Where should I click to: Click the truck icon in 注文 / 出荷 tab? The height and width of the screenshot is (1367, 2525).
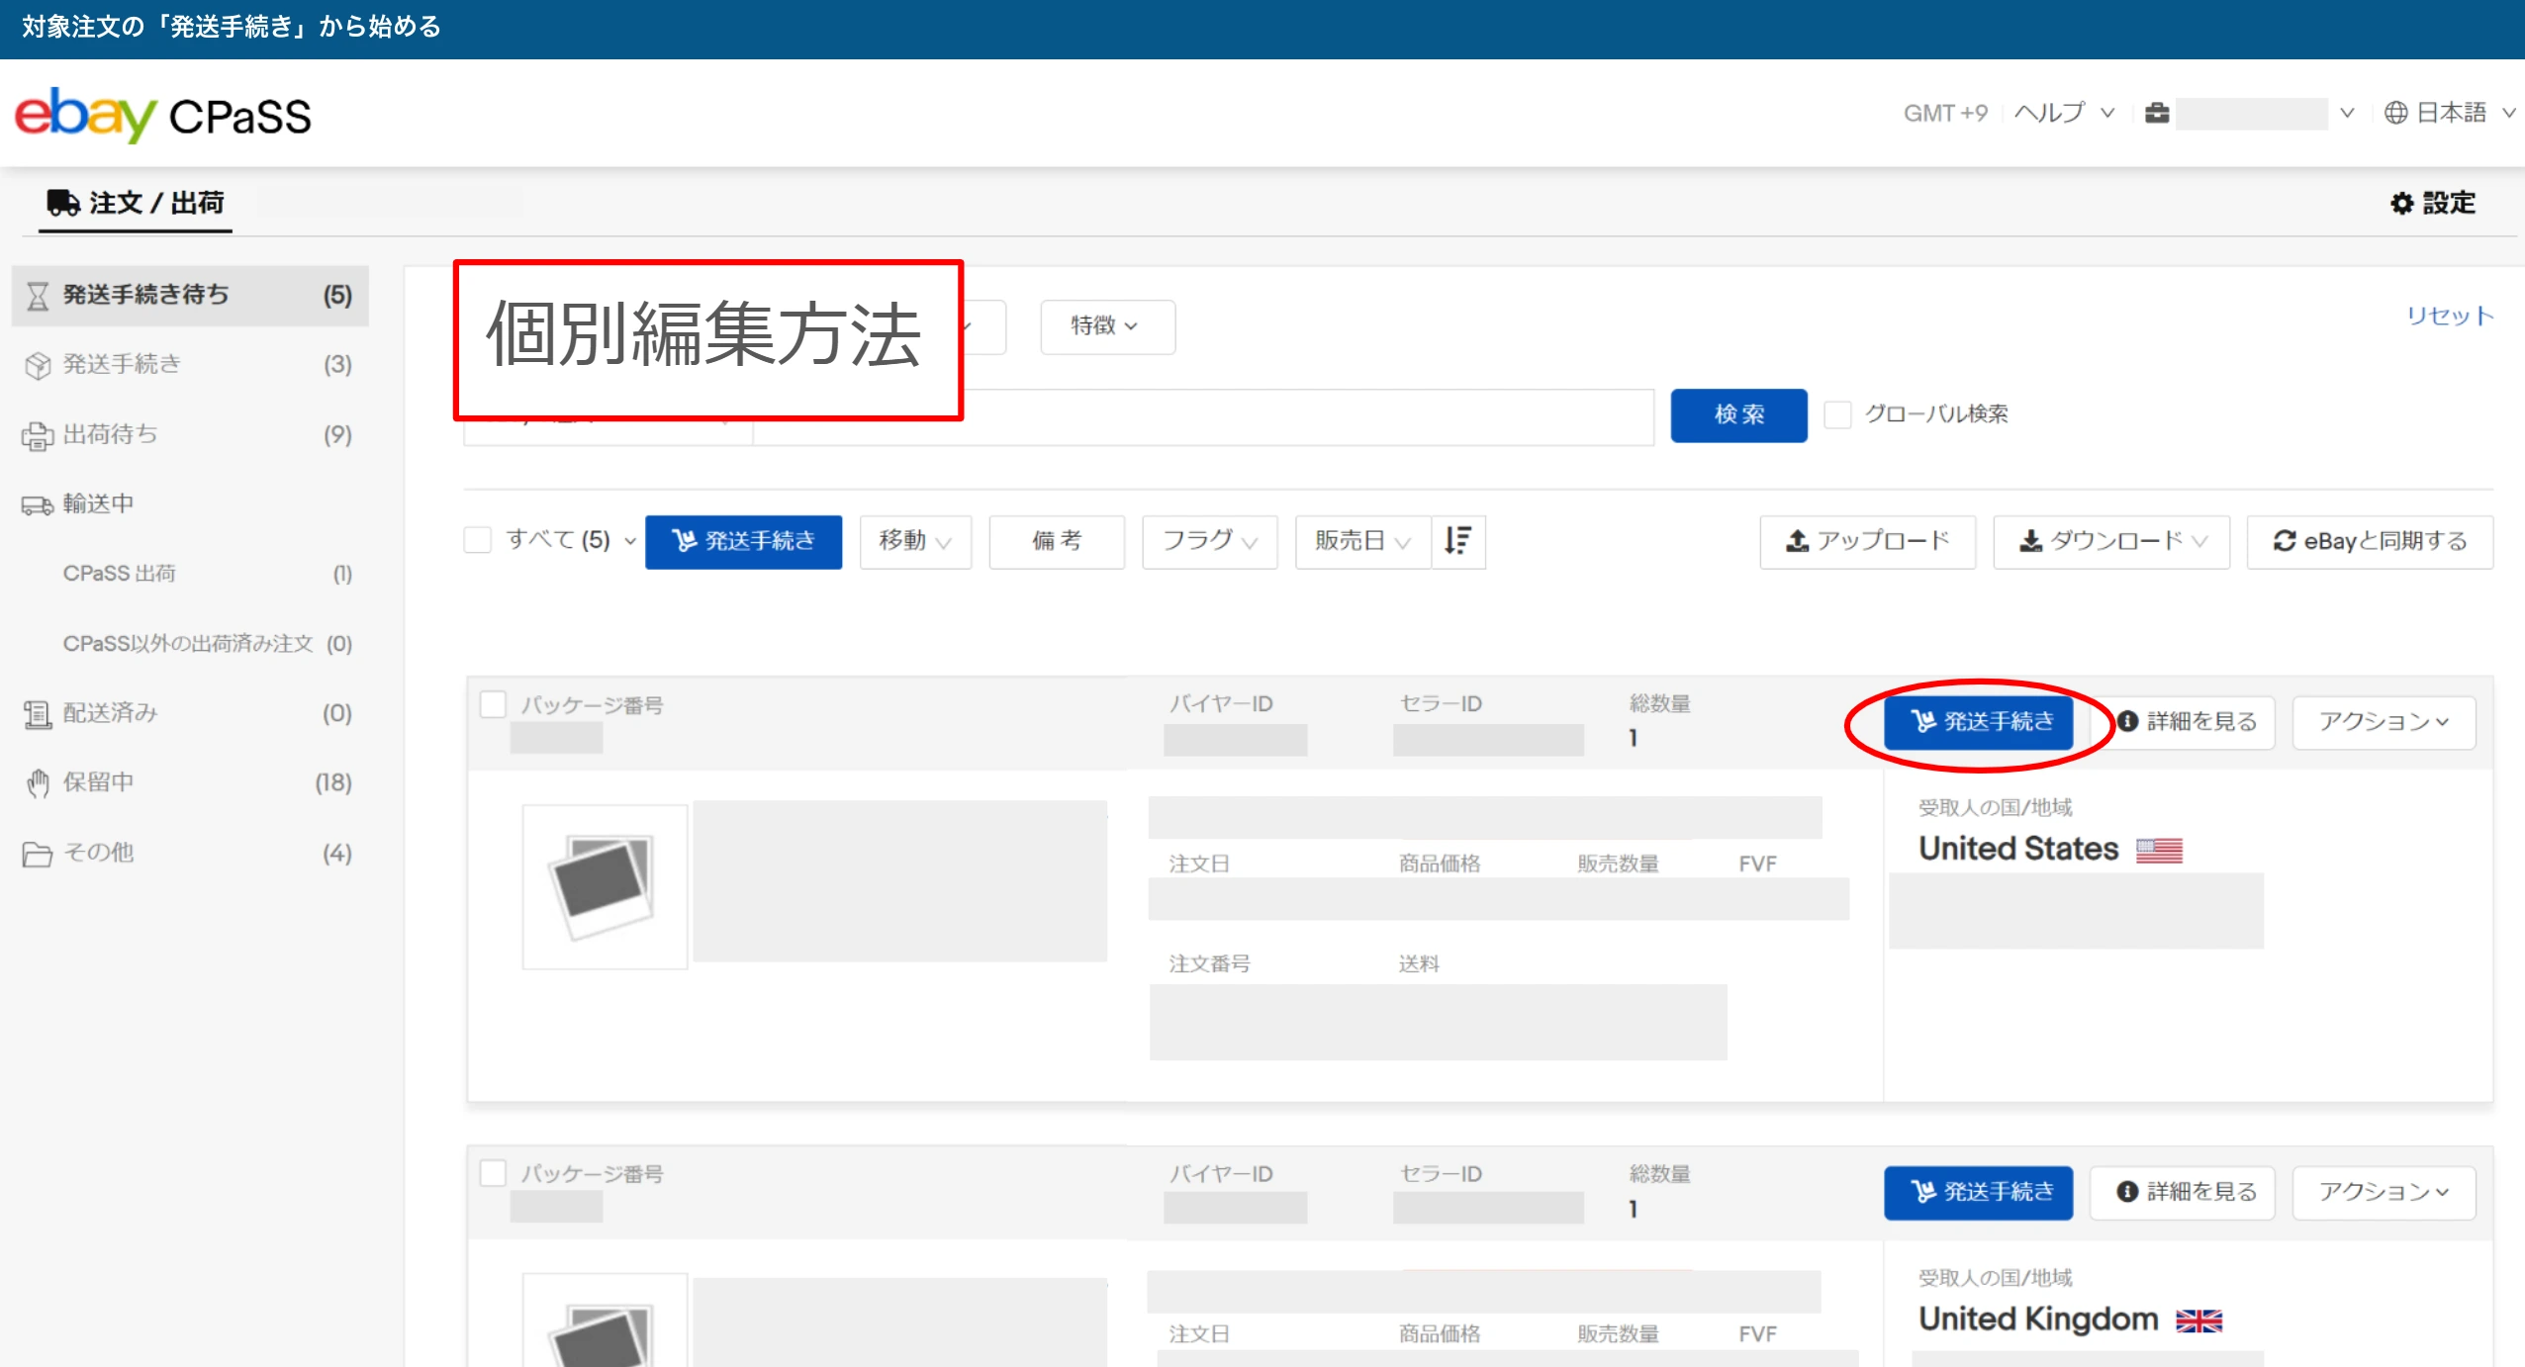pyautogui.click(x=63, y=203)
